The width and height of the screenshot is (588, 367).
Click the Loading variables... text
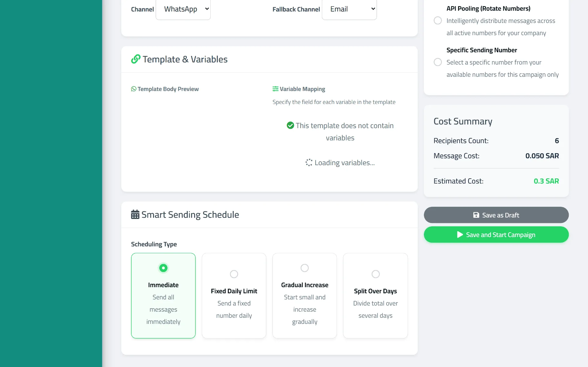click(345, 163)
